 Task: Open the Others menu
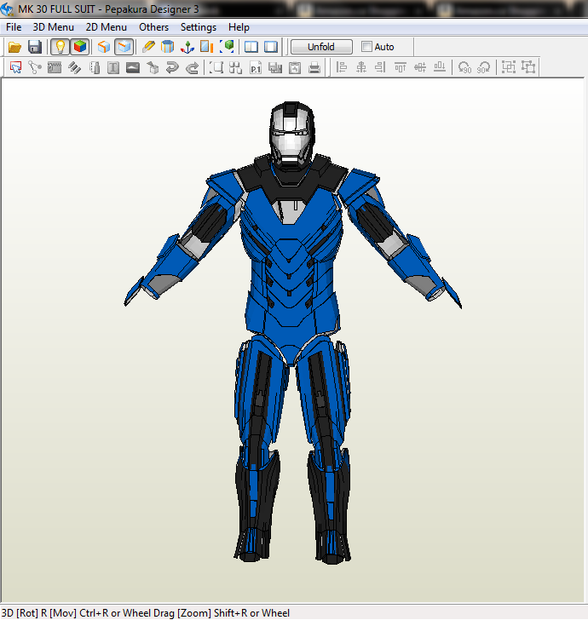coord(153,27)
